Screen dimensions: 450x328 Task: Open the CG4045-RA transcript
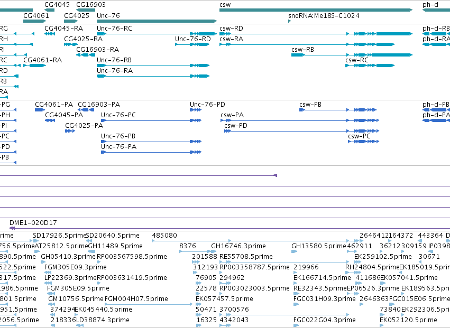point(50,34)
